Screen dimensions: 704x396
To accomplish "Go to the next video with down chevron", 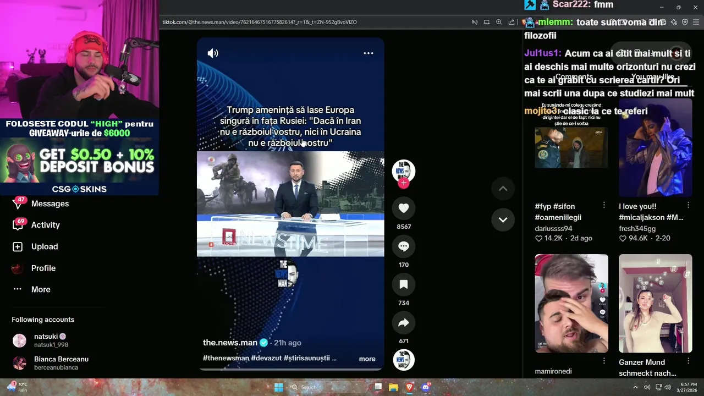I will [x=503, y=219].
